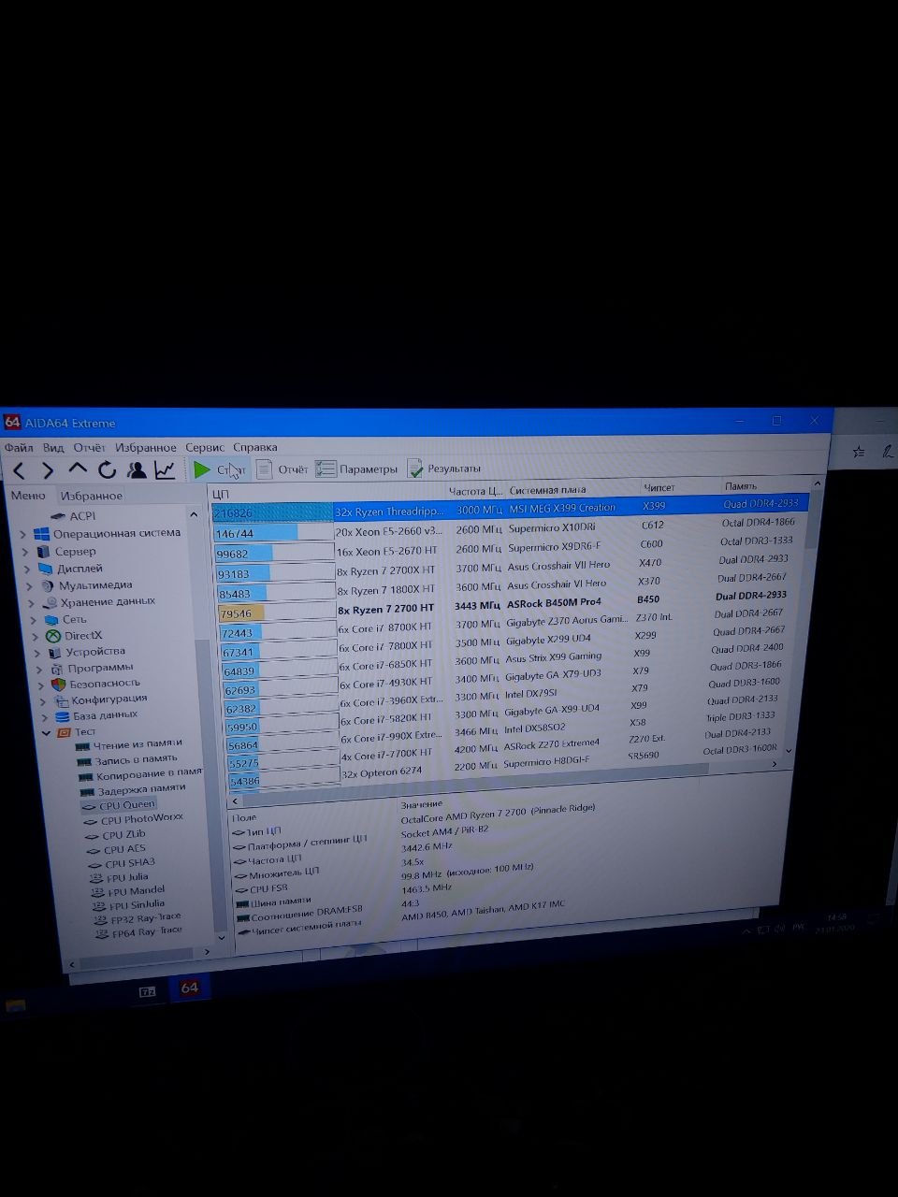Expand the Сеть tree node
Image resolution: width=898 pixels, height=1197 pixels.
point(33,620)
